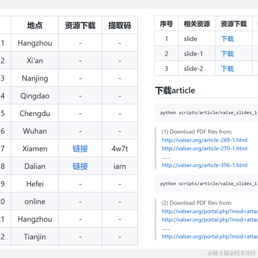This screenshot has width=258, height=258.
Task: Open last portal.php link under section (2)
Action: pos(210,236)
